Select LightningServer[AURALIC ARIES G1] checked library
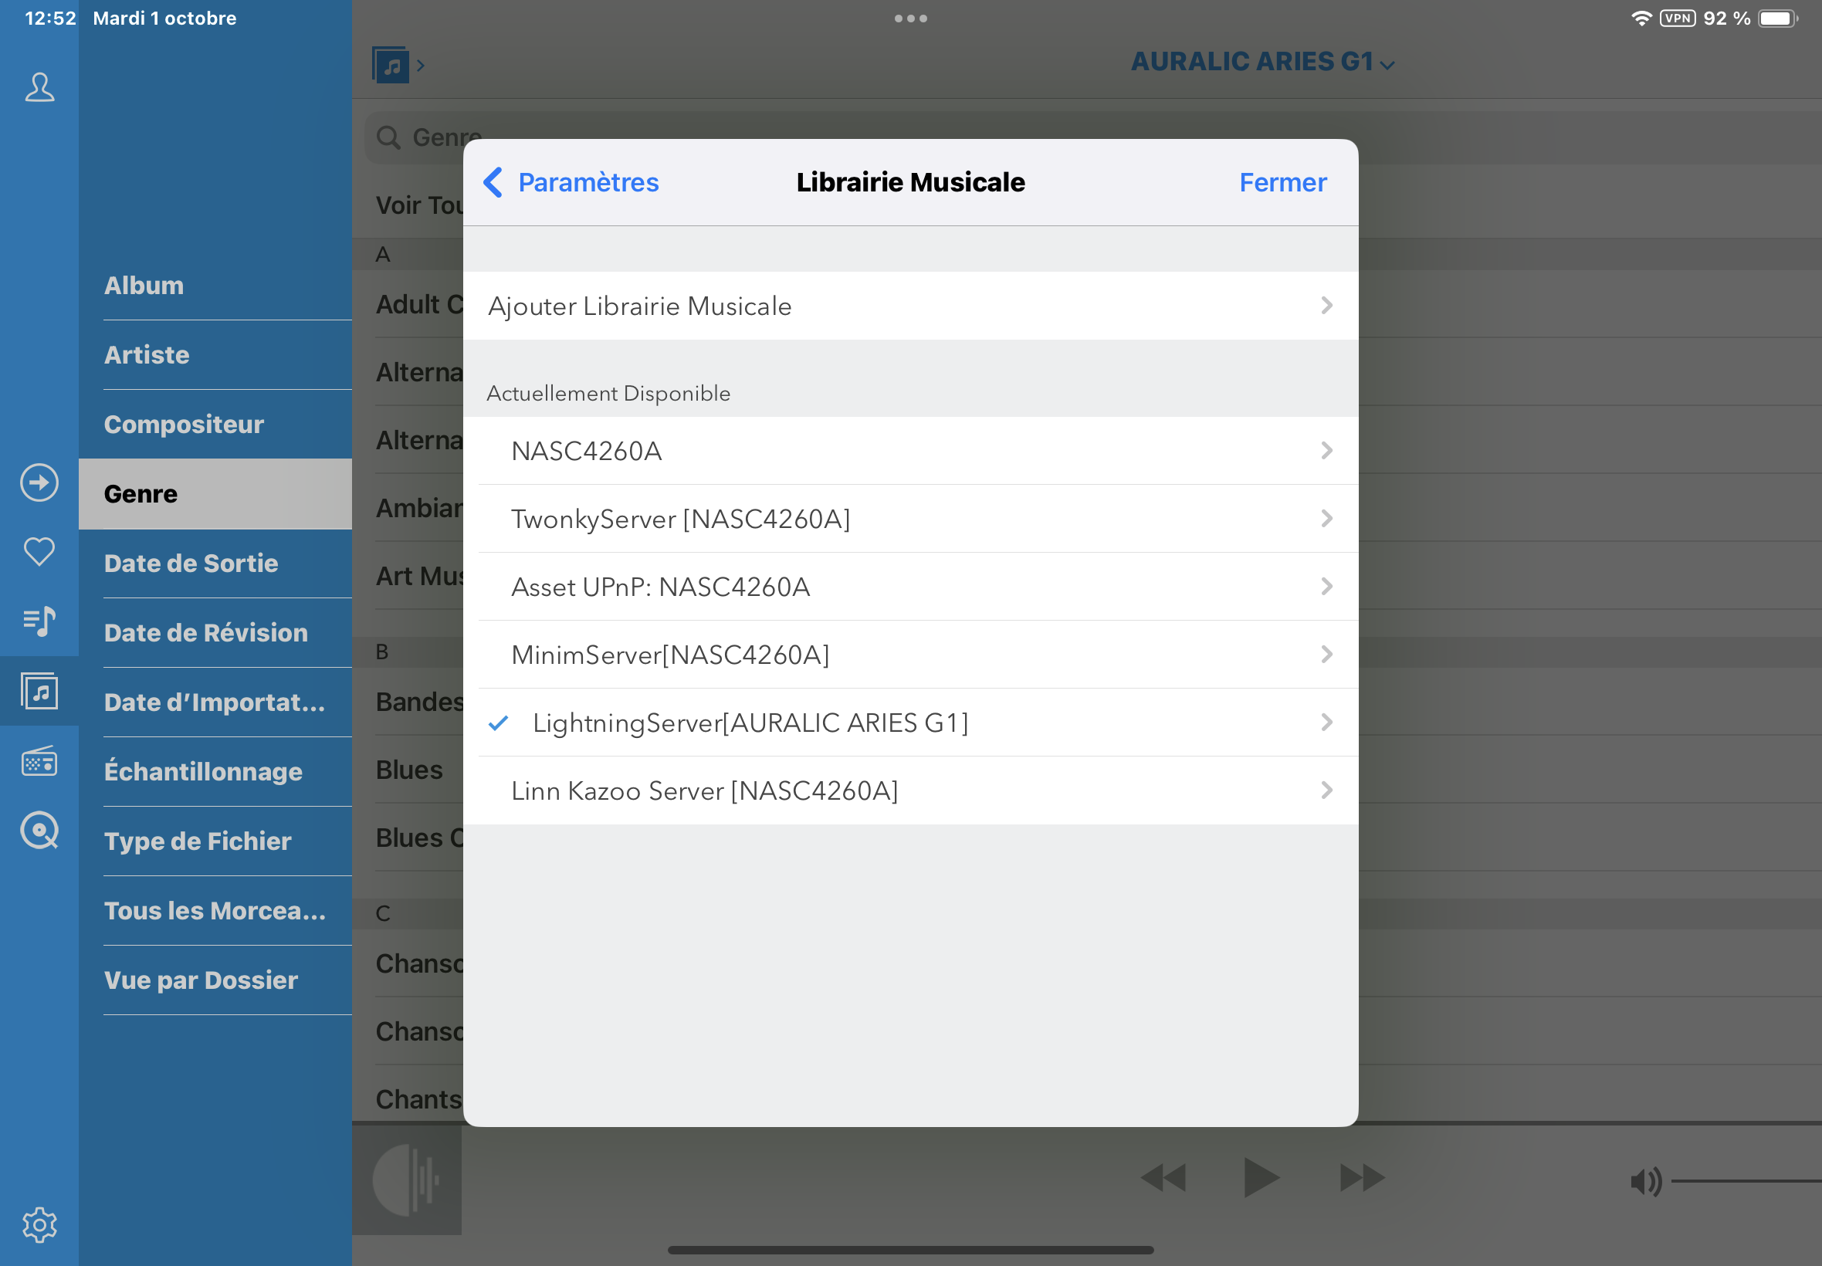Viewport: 1822px width, 1266px height. coord(750,723)
